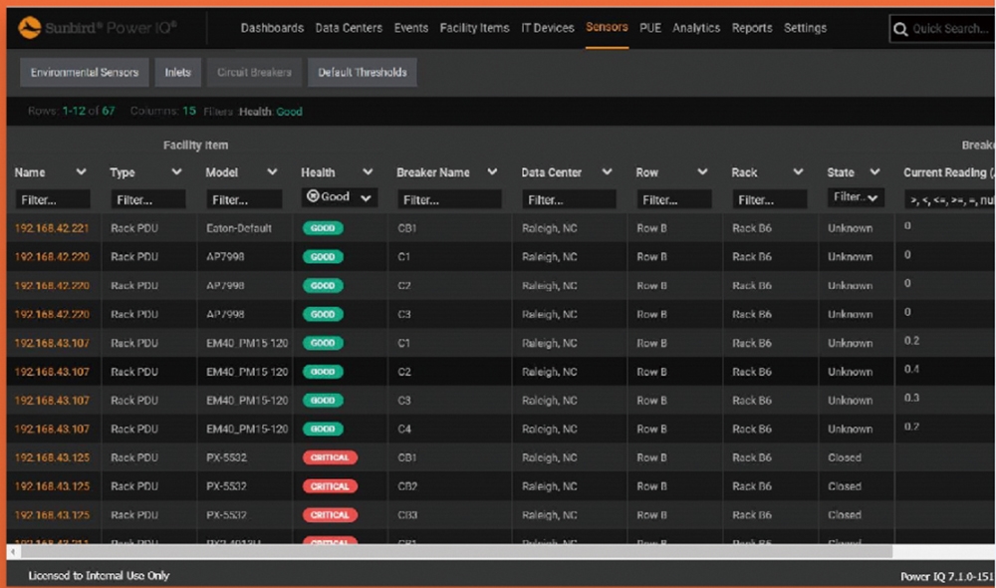Open the State filter dropdown
996x588 pixels.
pyautogui.click(x=855, y=197)
